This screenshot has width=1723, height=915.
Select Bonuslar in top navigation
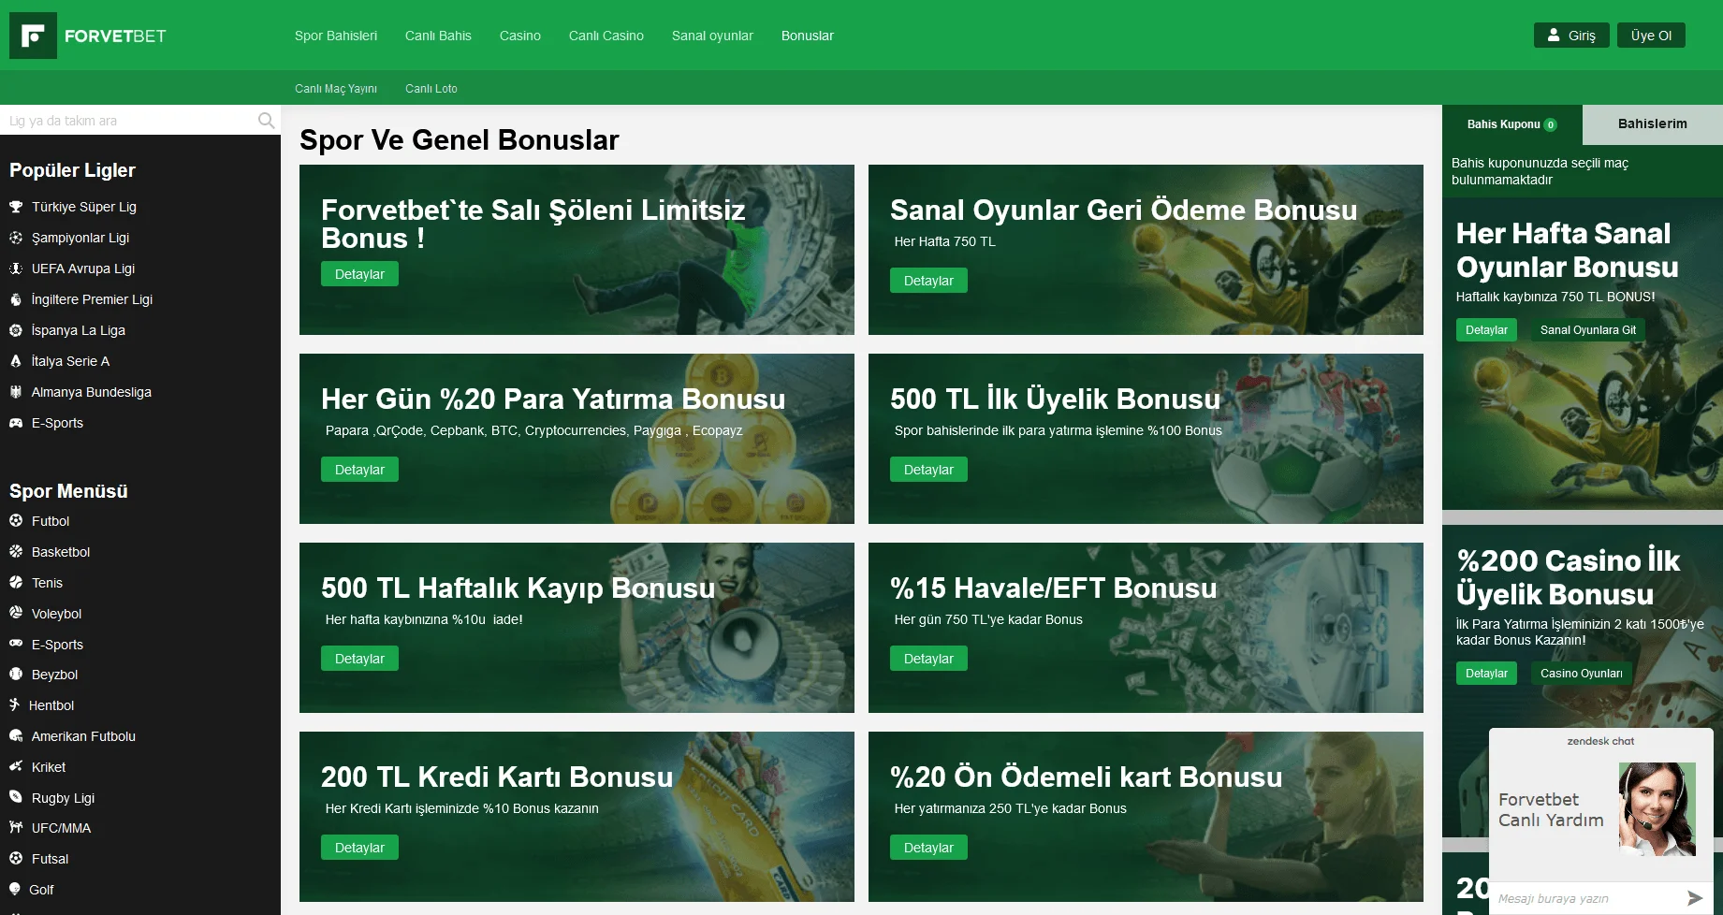coord(808,36)
